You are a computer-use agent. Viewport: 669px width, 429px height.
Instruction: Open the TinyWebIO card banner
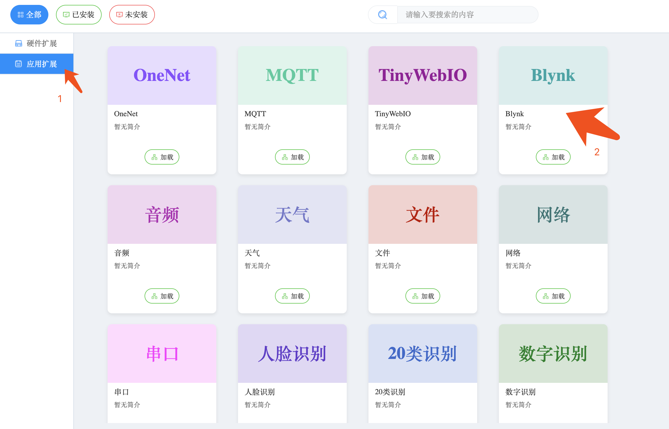click(423, 75)
